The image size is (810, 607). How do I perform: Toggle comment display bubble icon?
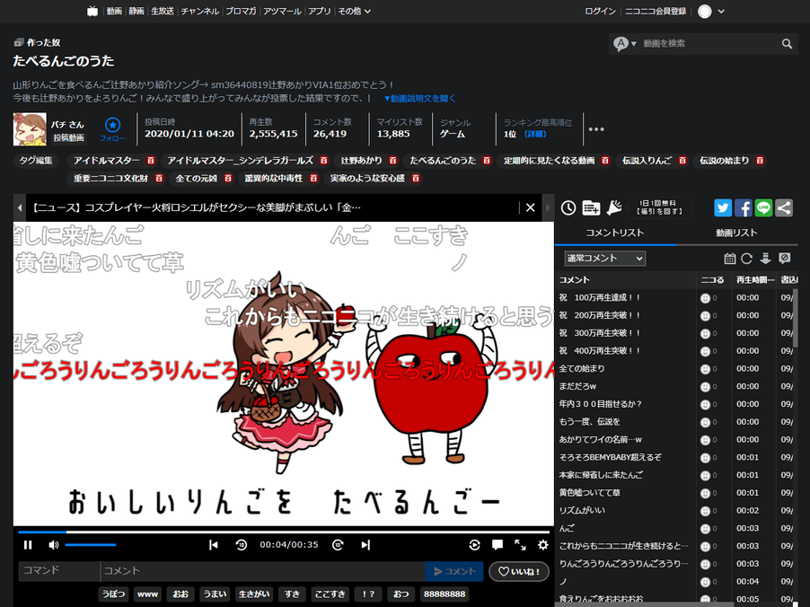497,544
